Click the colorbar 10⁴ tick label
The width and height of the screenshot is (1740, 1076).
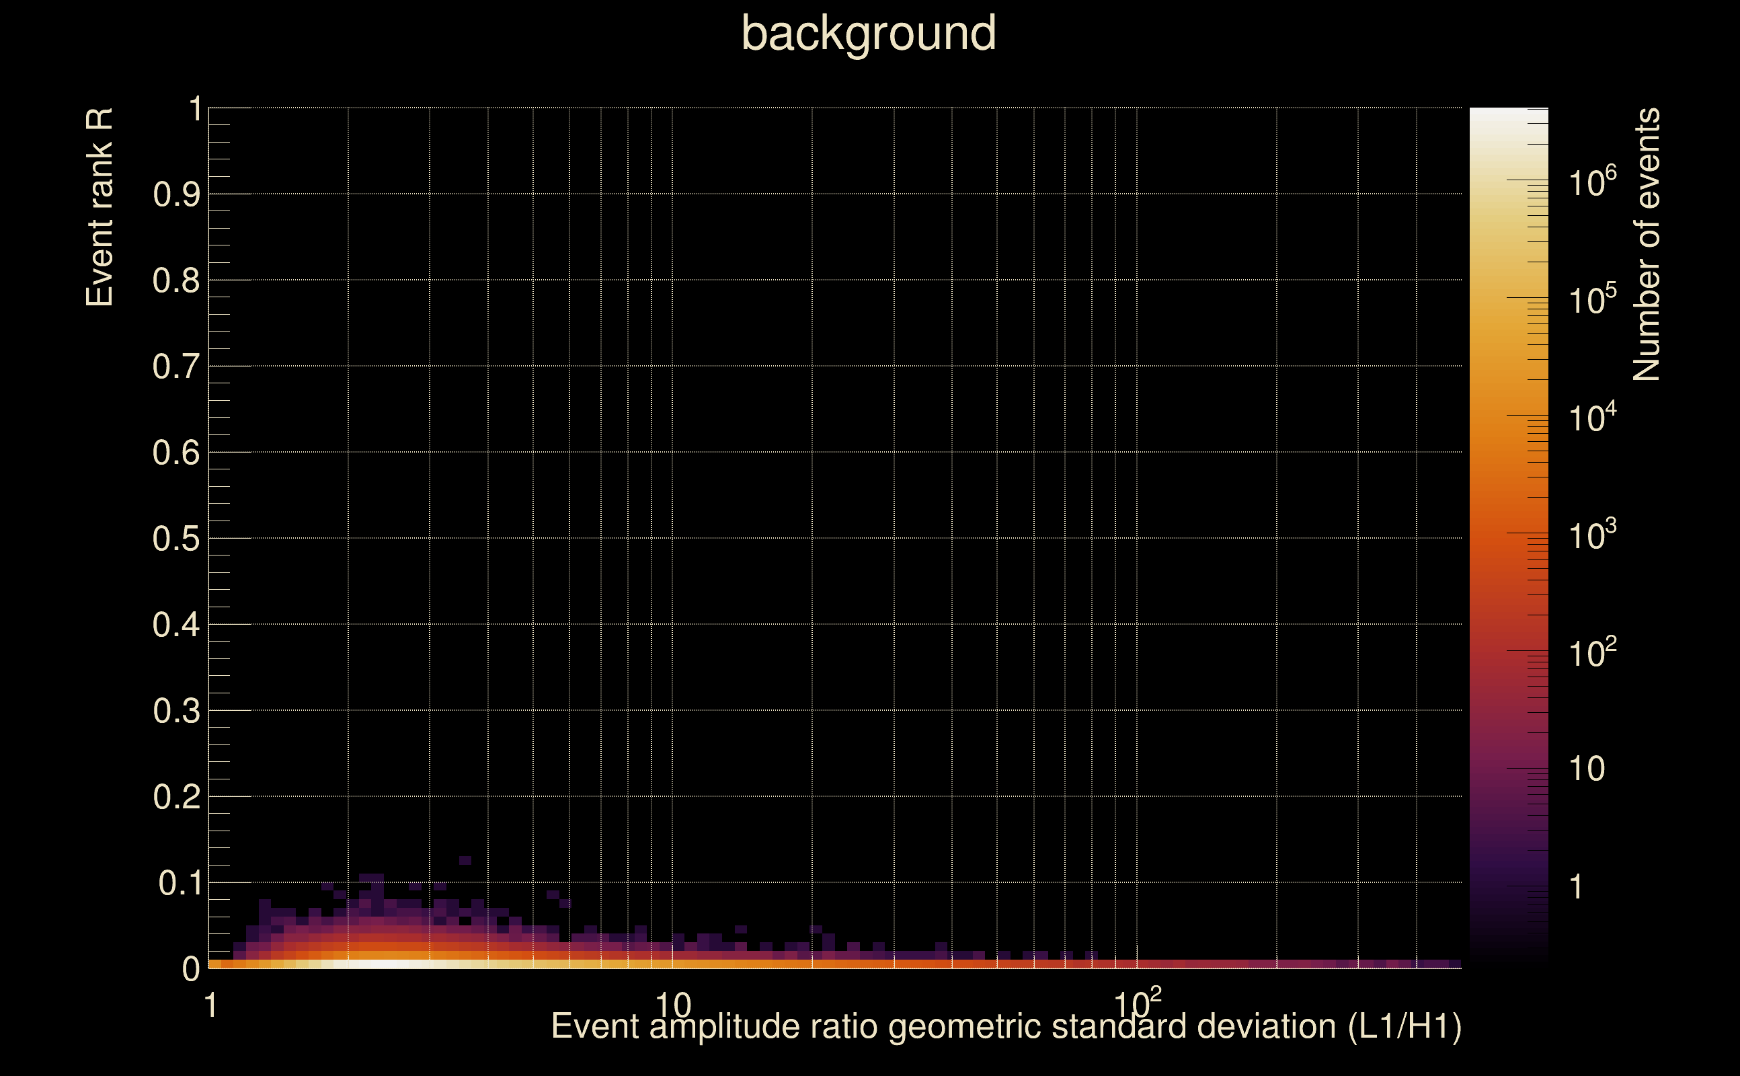click(1592, 416)
